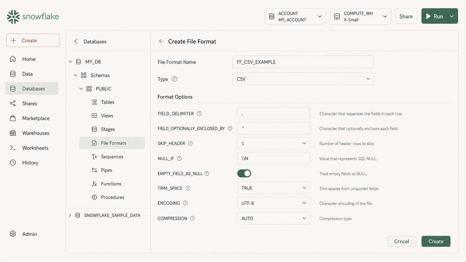This screenshot has height=262, width=466.
Task: Click the History clock icon
Action: pyautogui.click(x=13, y=163)
